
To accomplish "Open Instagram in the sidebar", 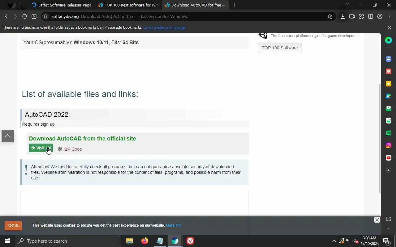I will tap(389, 145).
